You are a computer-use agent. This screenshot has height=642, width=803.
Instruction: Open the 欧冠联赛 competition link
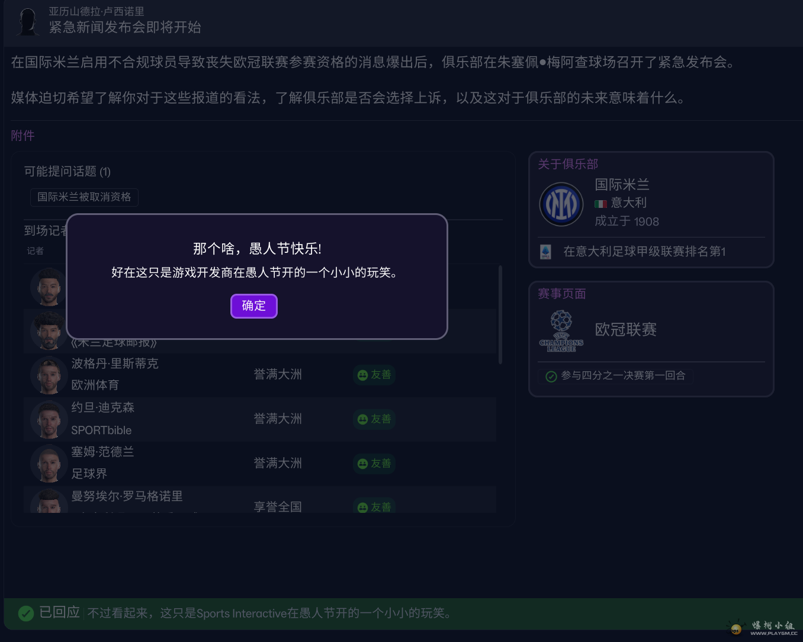coord(625,330)
